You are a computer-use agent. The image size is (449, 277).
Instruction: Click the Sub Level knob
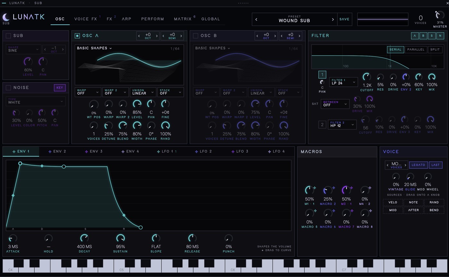(x=28, y=61)
